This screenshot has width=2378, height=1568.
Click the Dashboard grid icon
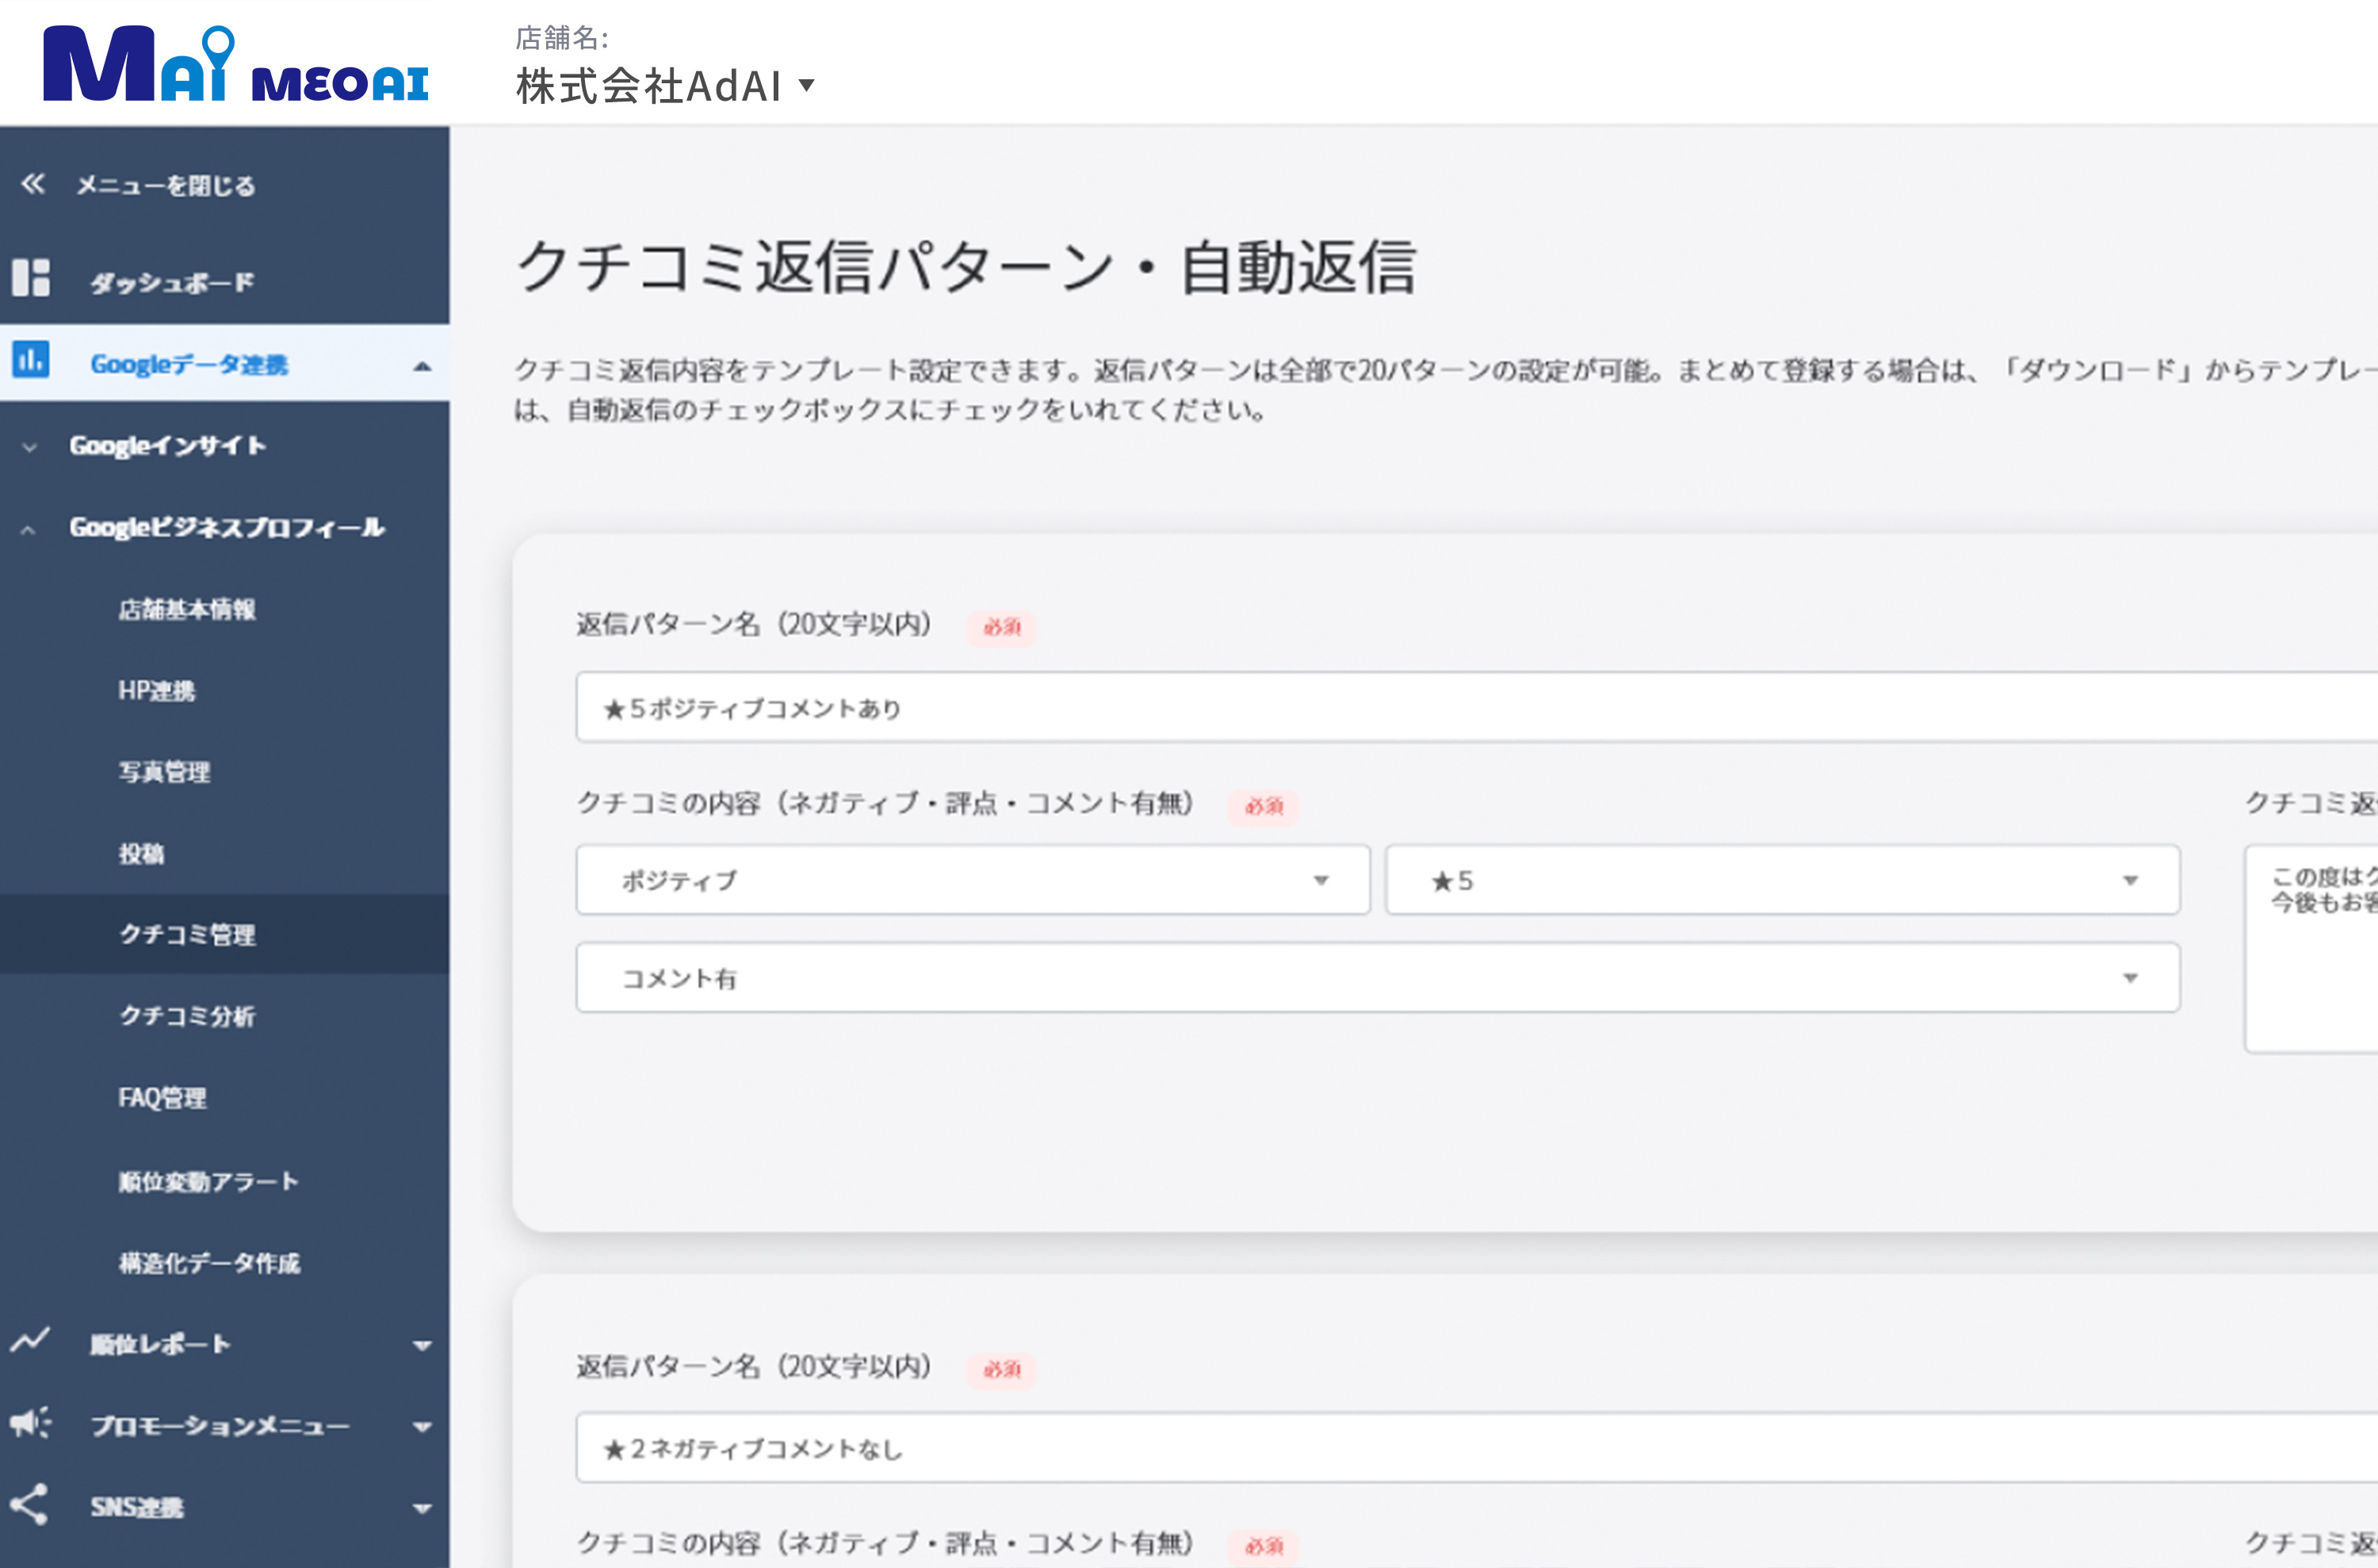31,277
